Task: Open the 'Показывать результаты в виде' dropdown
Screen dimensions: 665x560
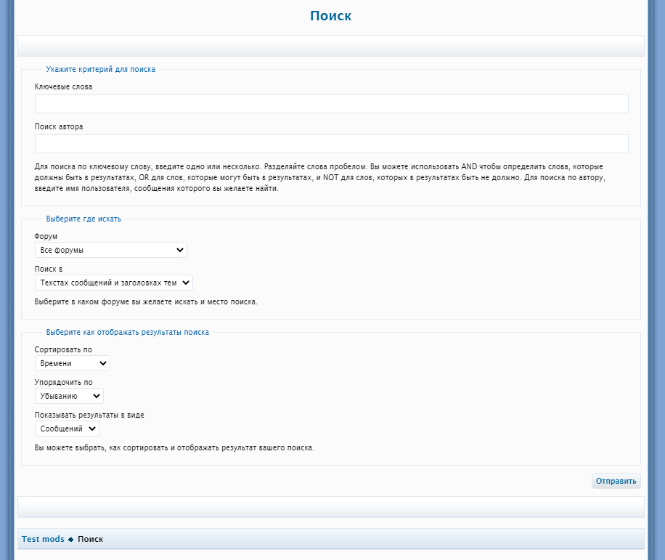Action: pyautogui.click(x=67, y=429)
